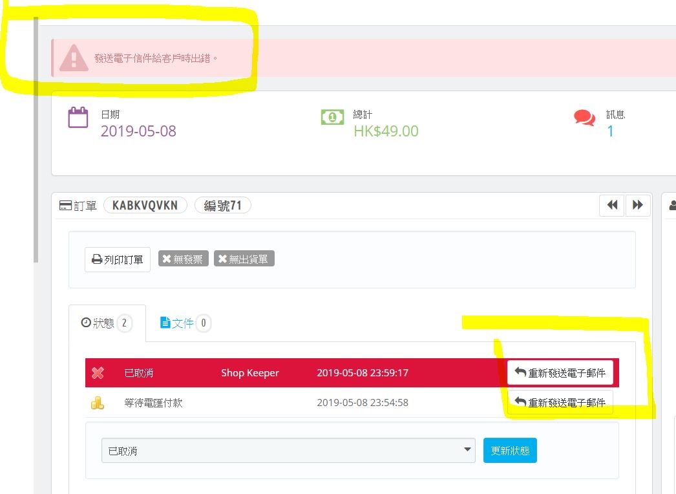The height and width of the screenshot is (494, 676).
Task: Click the blue 更新狀態 update button
Action: coord(510,451)
